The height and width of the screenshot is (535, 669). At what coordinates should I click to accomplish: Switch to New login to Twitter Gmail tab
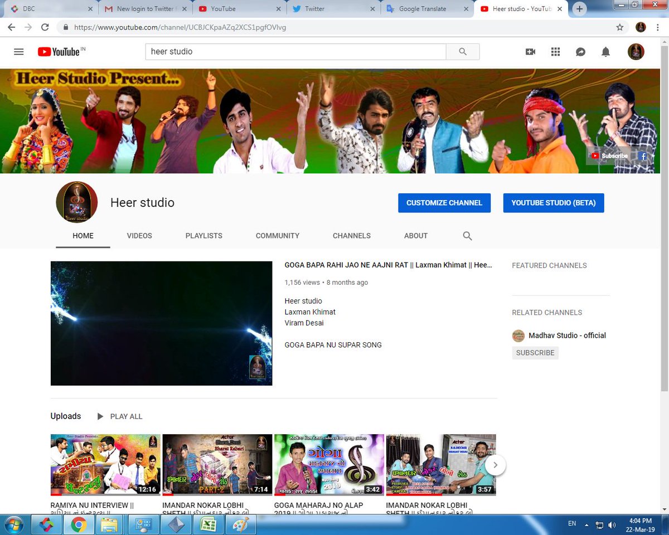tap(145, 9)
